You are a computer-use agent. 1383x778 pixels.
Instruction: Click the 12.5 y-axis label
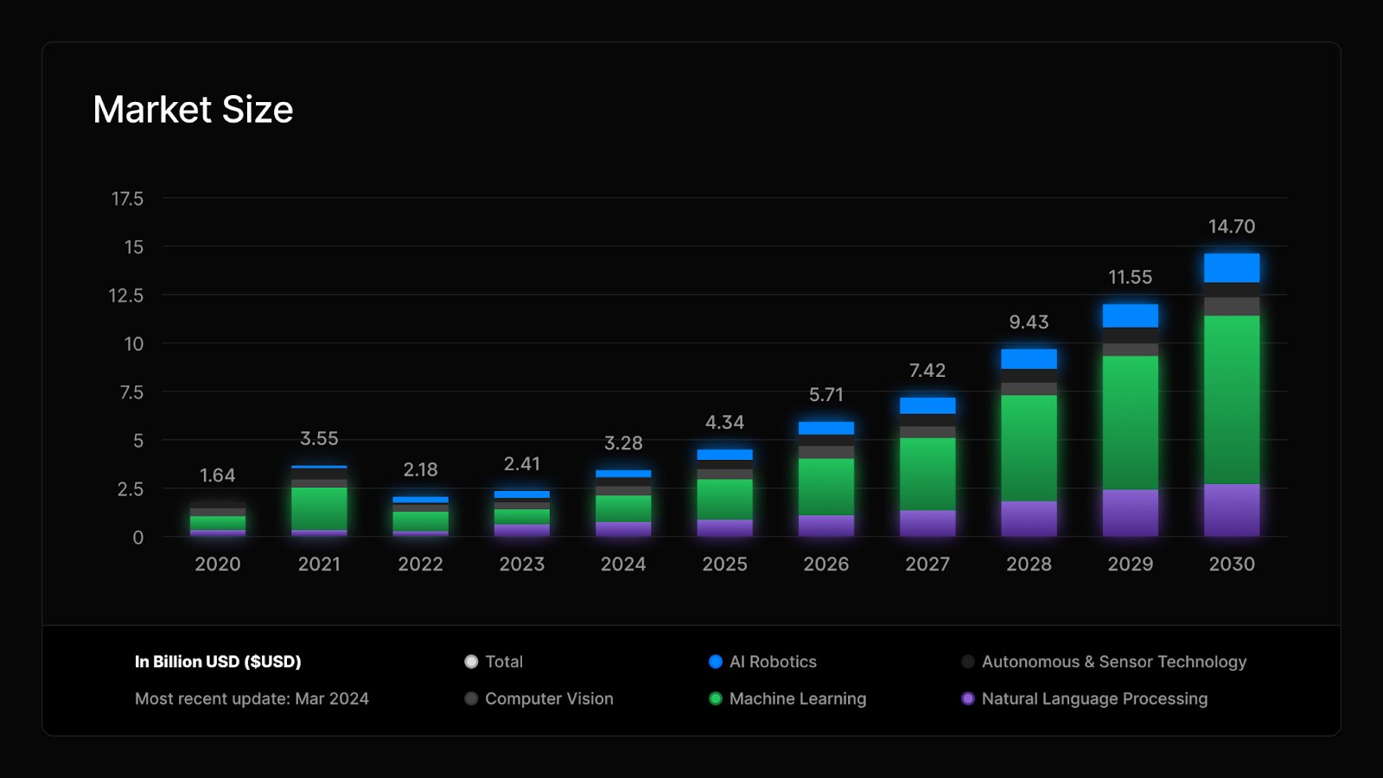coord(126,297)
